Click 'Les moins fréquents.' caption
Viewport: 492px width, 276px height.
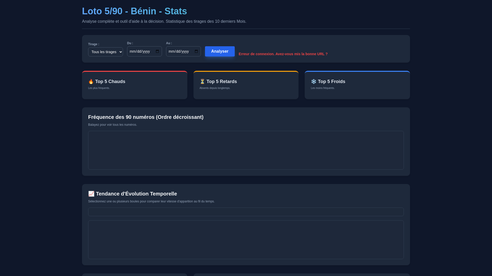(323, 88)
